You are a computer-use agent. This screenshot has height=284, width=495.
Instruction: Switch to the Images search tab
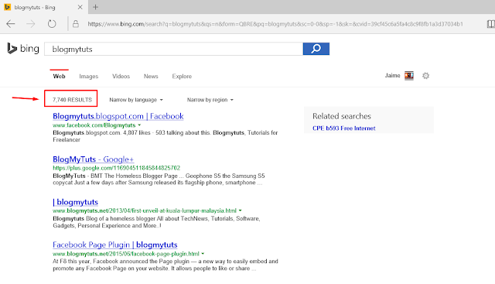tap(89, 76)
